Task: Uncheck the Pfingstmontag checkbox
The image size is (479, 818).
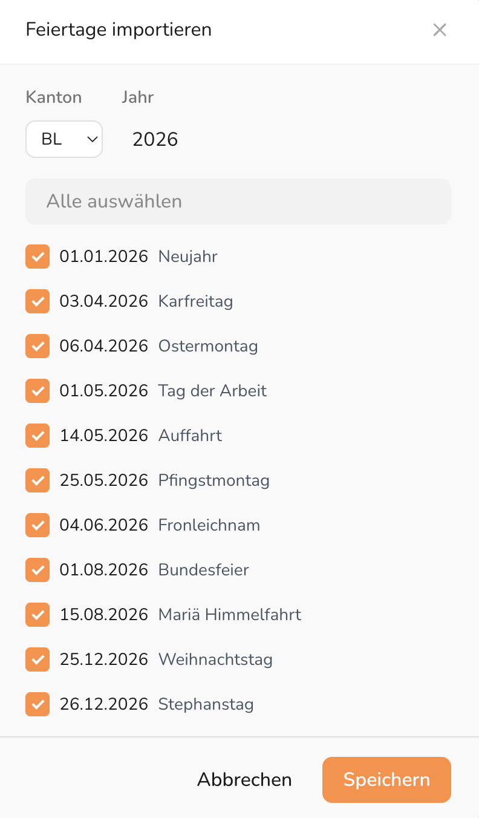Action: coord(37,480)
